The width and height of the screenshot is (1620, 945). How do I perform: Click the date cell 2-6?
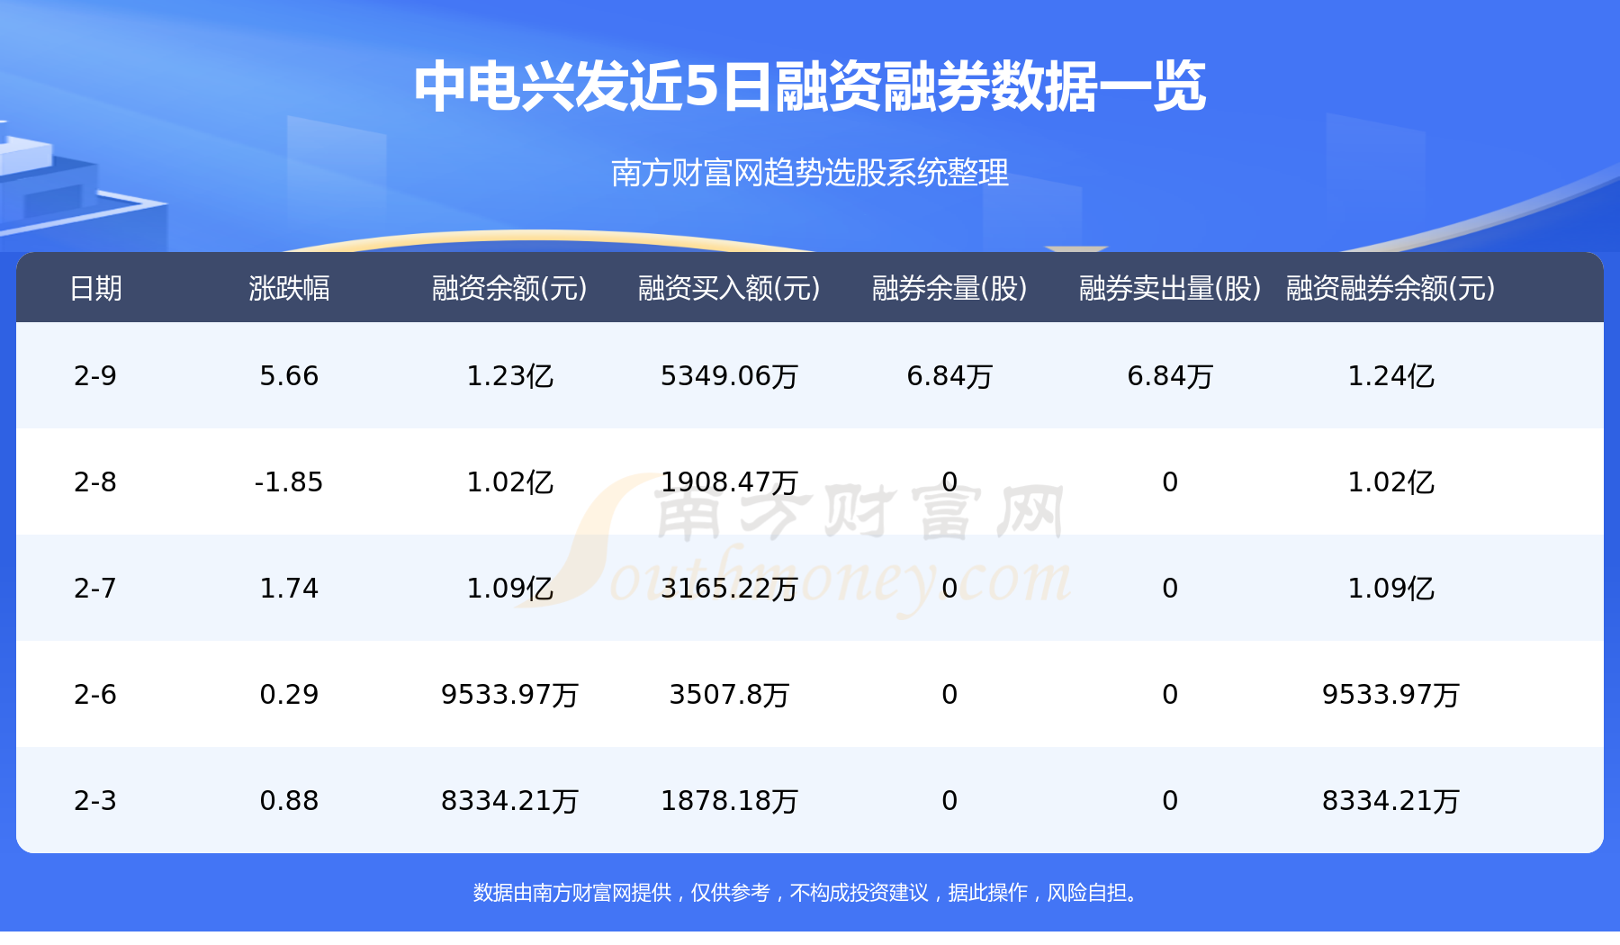click(x=95, y=694)
